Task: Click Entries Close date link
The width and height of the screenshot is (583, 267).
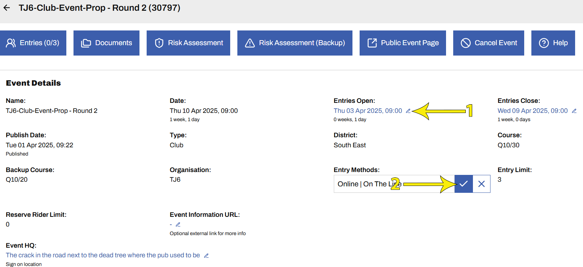Action: click(532, 111)
